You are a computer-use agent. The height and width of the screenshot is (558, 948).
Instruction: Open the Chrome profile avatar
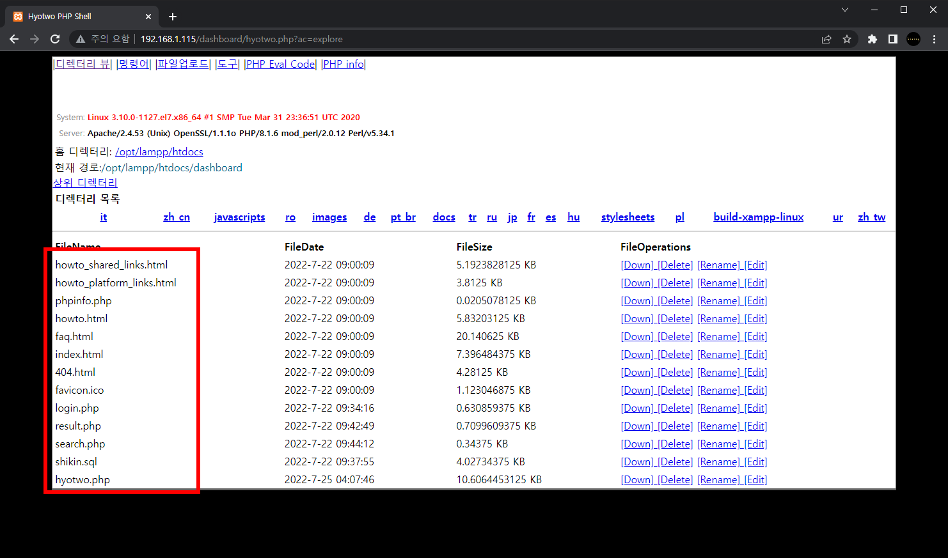913,39
